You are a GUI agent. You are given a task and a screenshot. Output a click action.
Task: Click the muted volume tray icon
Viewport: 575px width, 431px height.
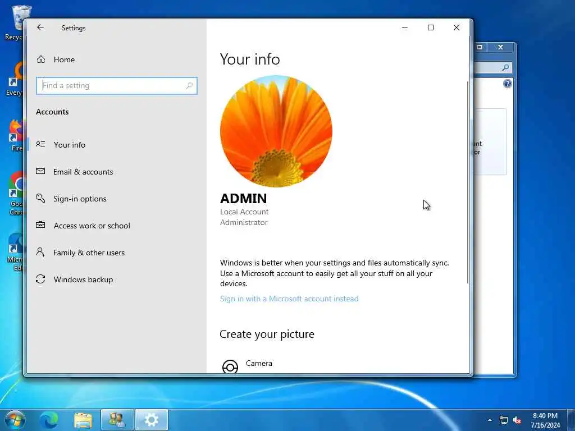point(517,420)
